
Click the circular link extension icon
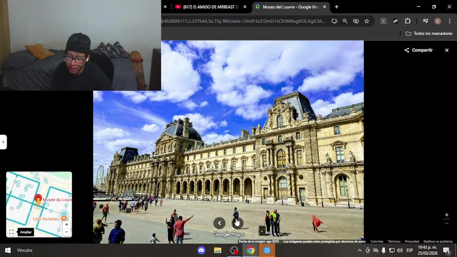395,21
